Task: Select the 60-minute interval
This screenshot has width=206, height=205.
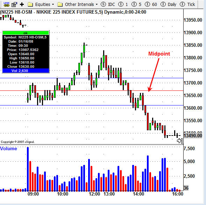Action: point(151,5)
